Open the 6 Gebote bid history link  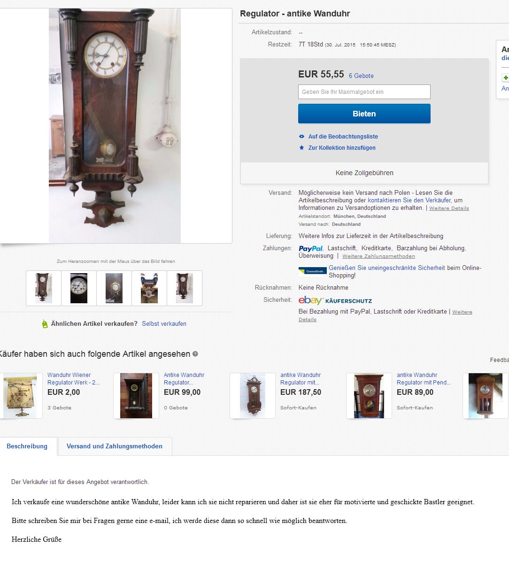(x=361, y=76)
